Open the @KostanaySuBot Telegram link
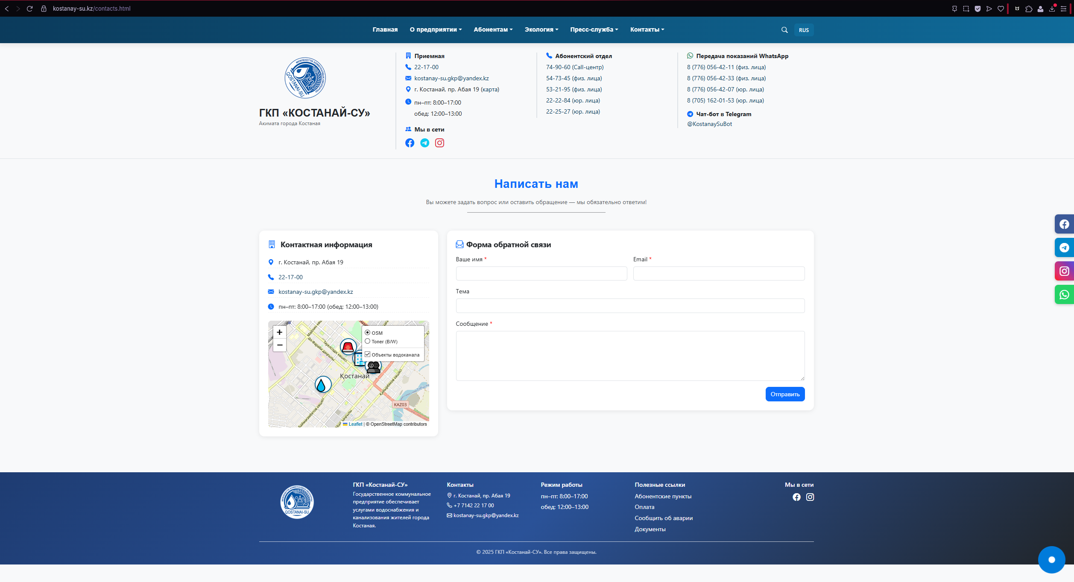The width and height of the screenshot is (1074, 582). (709, 124)
